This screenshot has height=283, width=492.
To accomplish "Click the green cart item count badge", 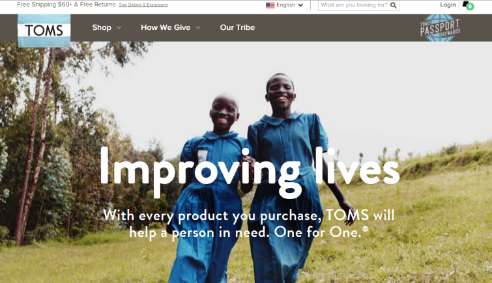I will (470, 7).
